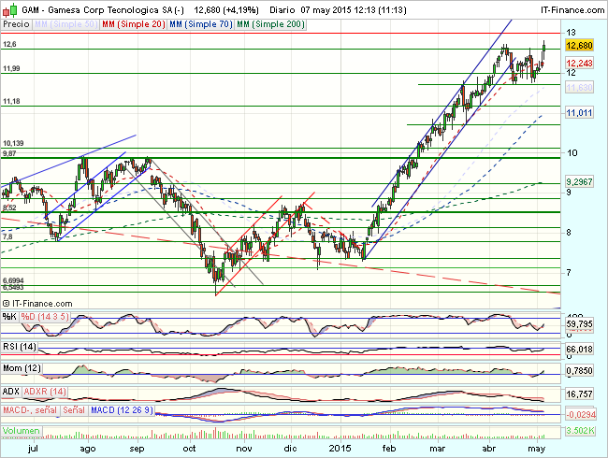This screenshot has height=458, width=608.
Task: Toggle the MM (Simple 20) moving average label
Action: coord(134,24)
